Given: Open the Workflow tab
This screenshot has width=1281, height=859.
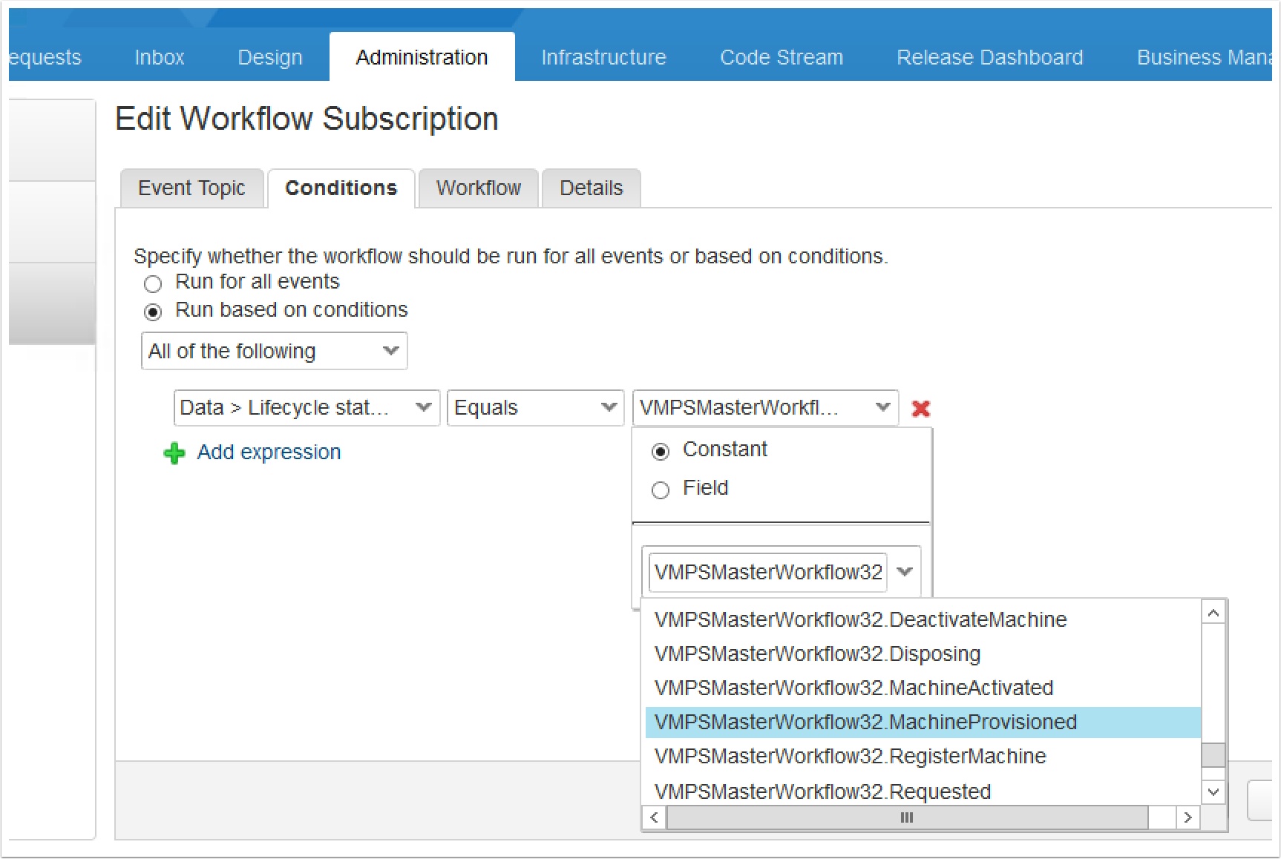Looking at the screenshot, I should (x=478, y=188).
